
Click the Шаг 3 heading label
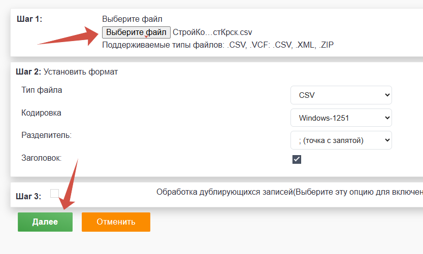28,197
